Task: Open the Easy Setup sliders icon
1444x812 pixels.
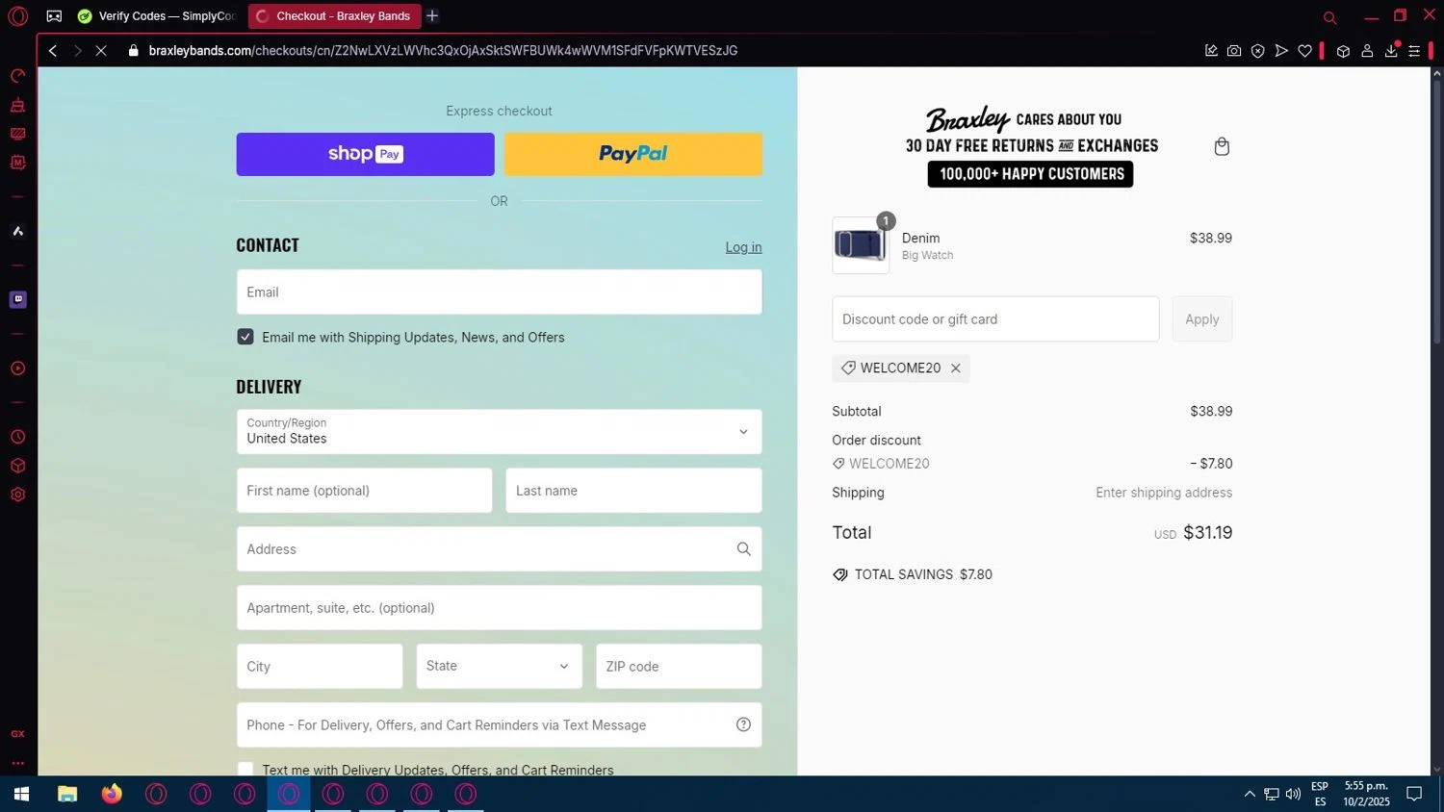Action: (1414, 51)
